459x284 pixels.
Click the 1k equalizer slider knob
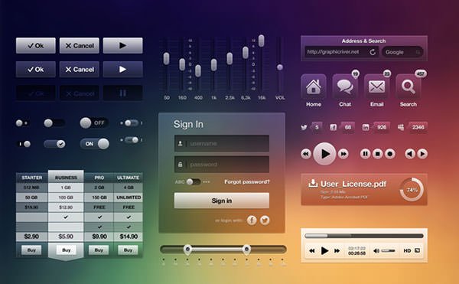click(x=213, y=65)
